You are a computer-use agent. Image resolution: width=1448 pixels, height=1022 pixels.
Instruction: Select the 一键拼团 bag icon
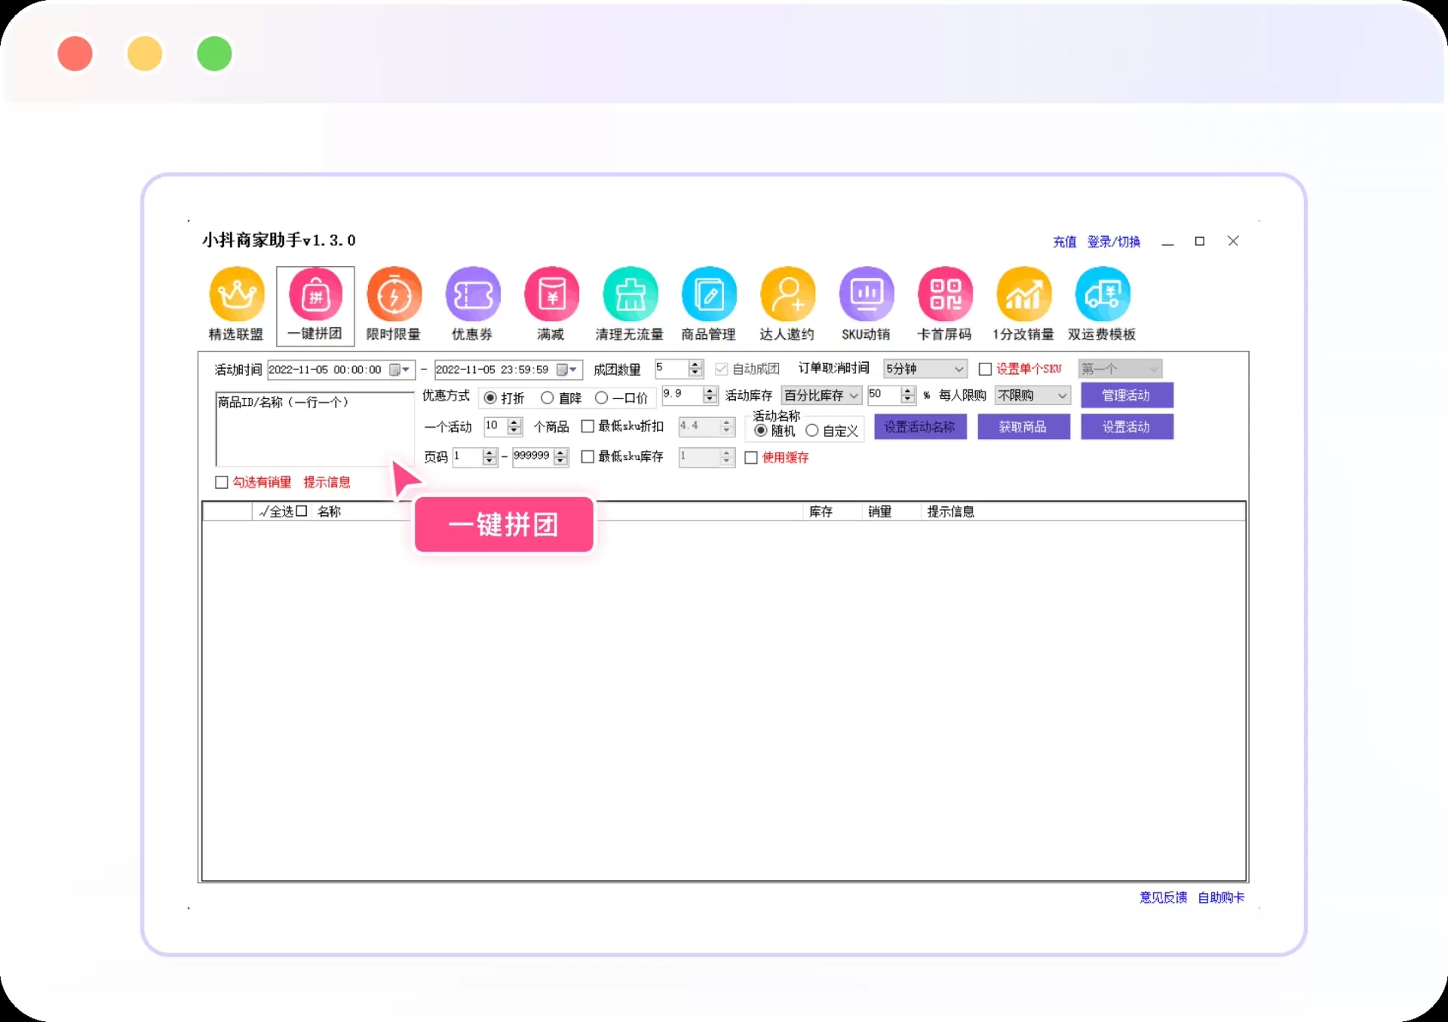[x=315, y=295]
